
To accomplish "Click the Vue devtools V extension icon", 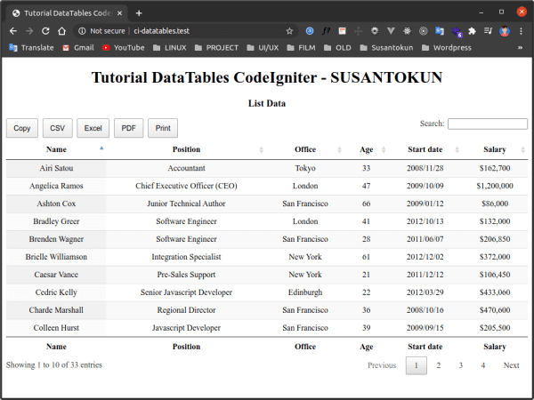I will (391, 31).
